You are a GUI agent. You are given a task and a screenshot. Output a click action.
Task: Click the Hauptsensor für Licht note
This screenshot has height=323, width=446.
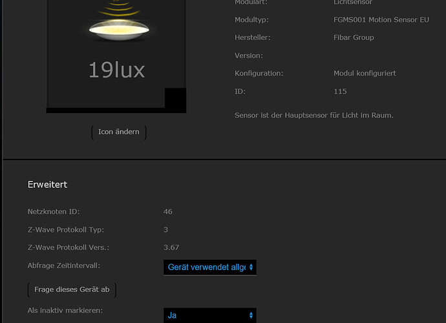[313, 116]
